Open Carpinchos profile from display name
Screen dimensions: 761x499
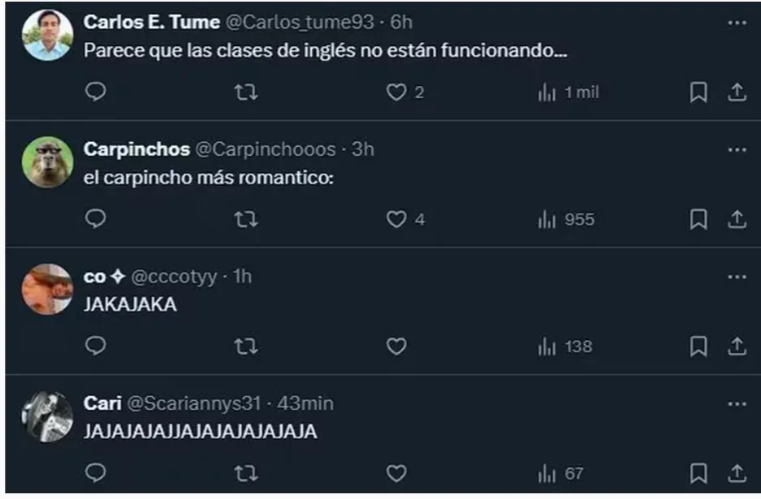pyautogui.click(x=136, y=149)
